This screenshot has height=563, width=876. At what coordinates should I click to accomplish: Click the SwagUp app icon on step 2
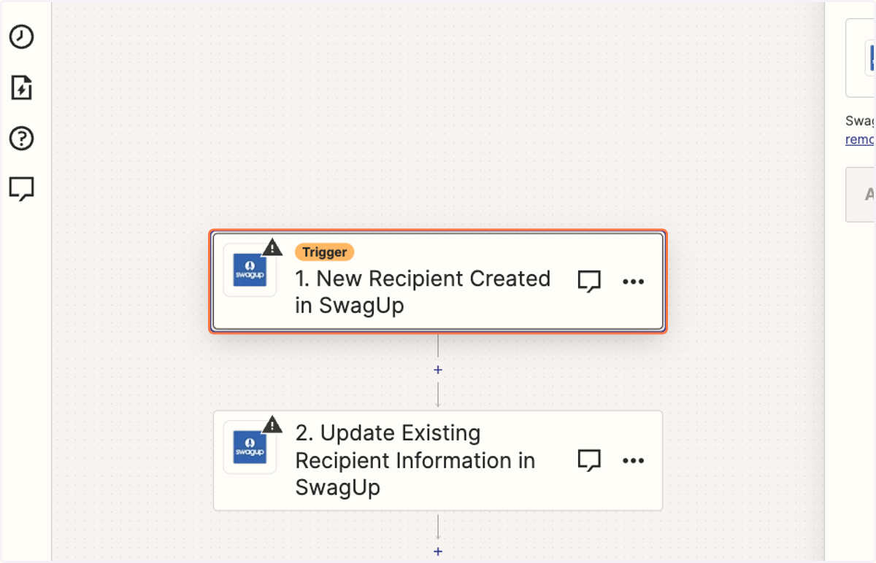[250, 447]
